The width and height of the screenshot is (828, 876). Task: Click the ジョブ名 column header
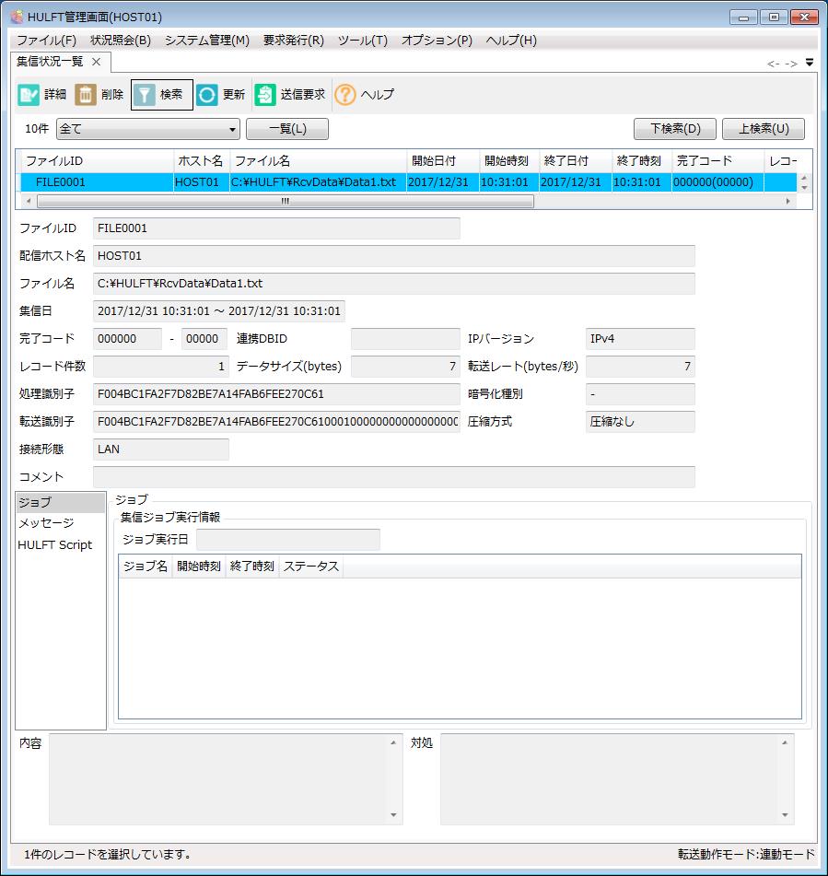(x=146, y=566)
